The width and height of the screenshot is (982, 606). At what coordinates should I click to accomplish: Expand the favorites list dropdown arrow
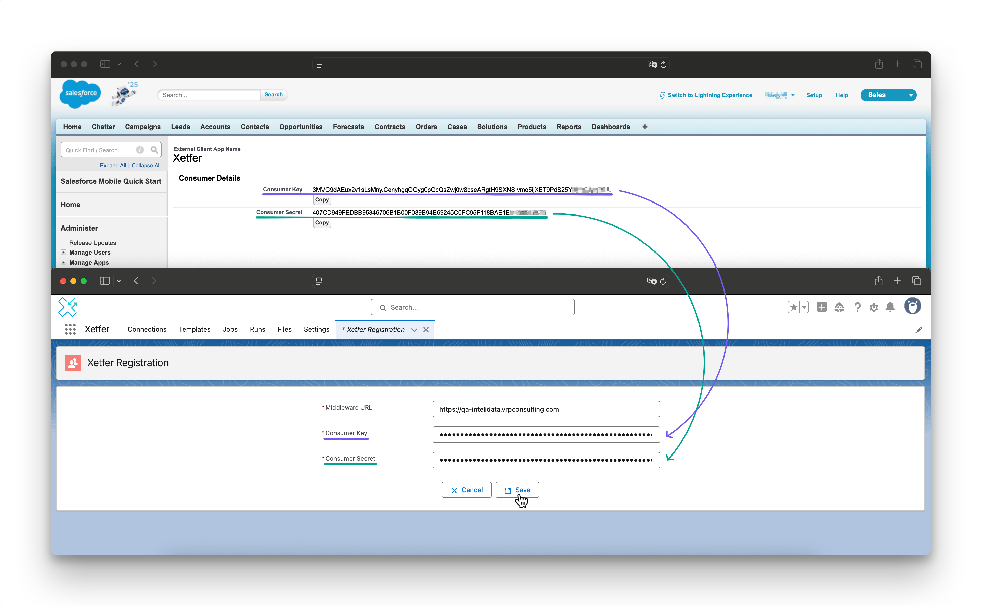(804, 307)
